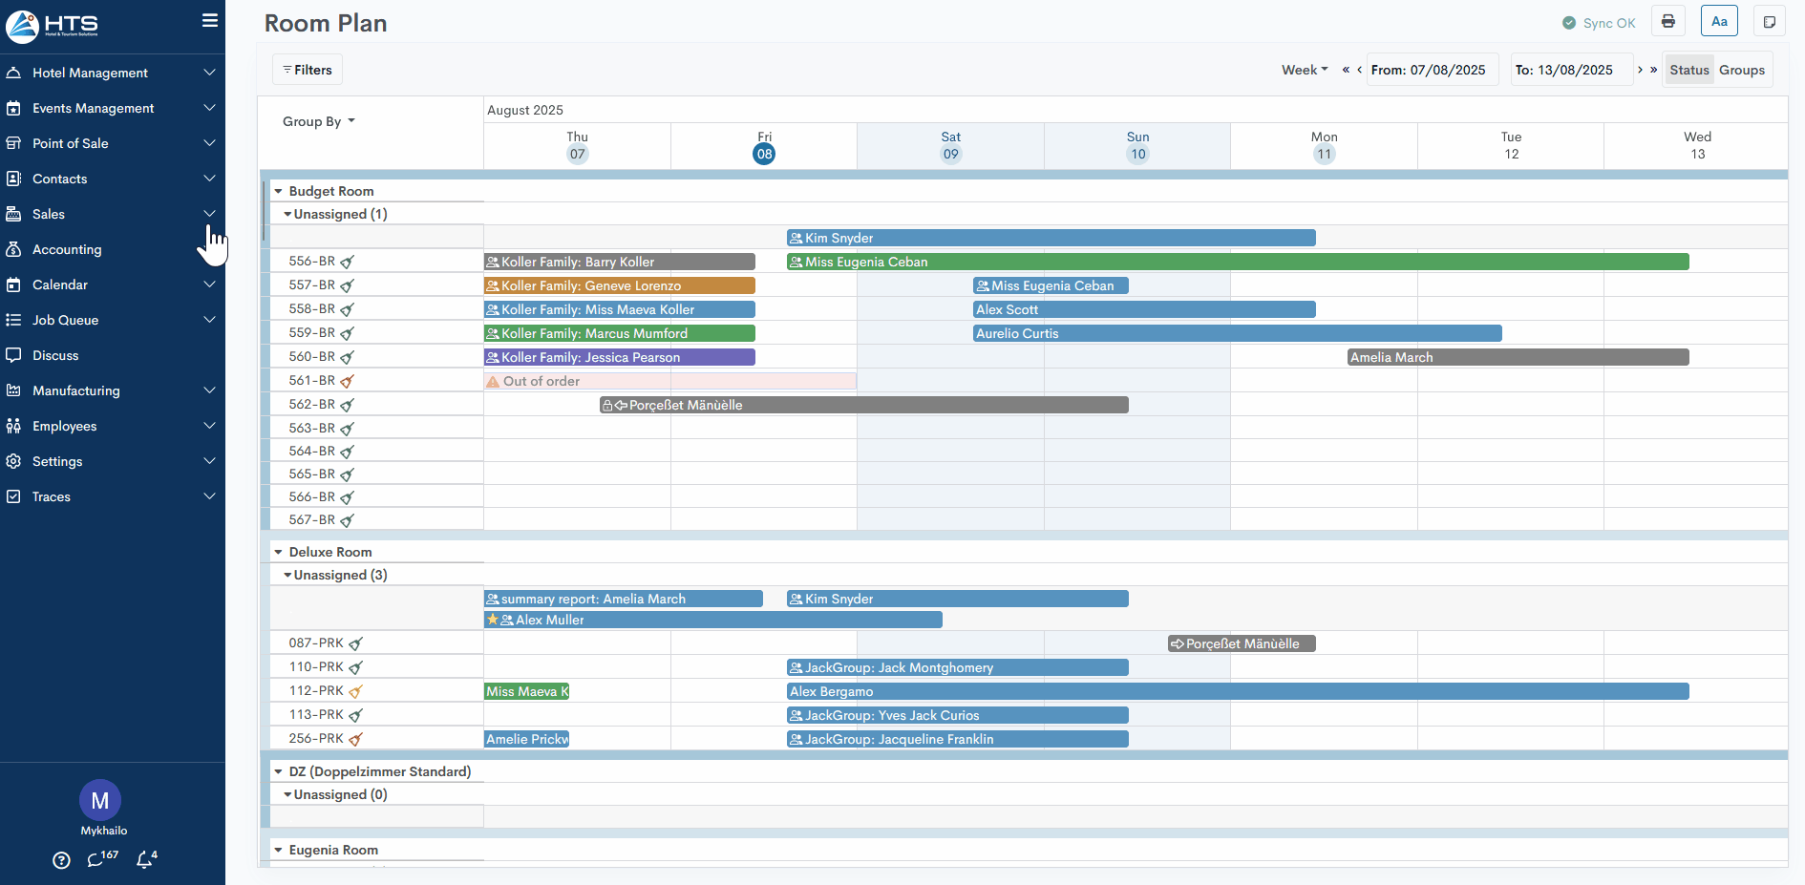Viewport: 1805px width, 885px height.
Task: Open the Group By dropdown
Action: click(318, 121)
